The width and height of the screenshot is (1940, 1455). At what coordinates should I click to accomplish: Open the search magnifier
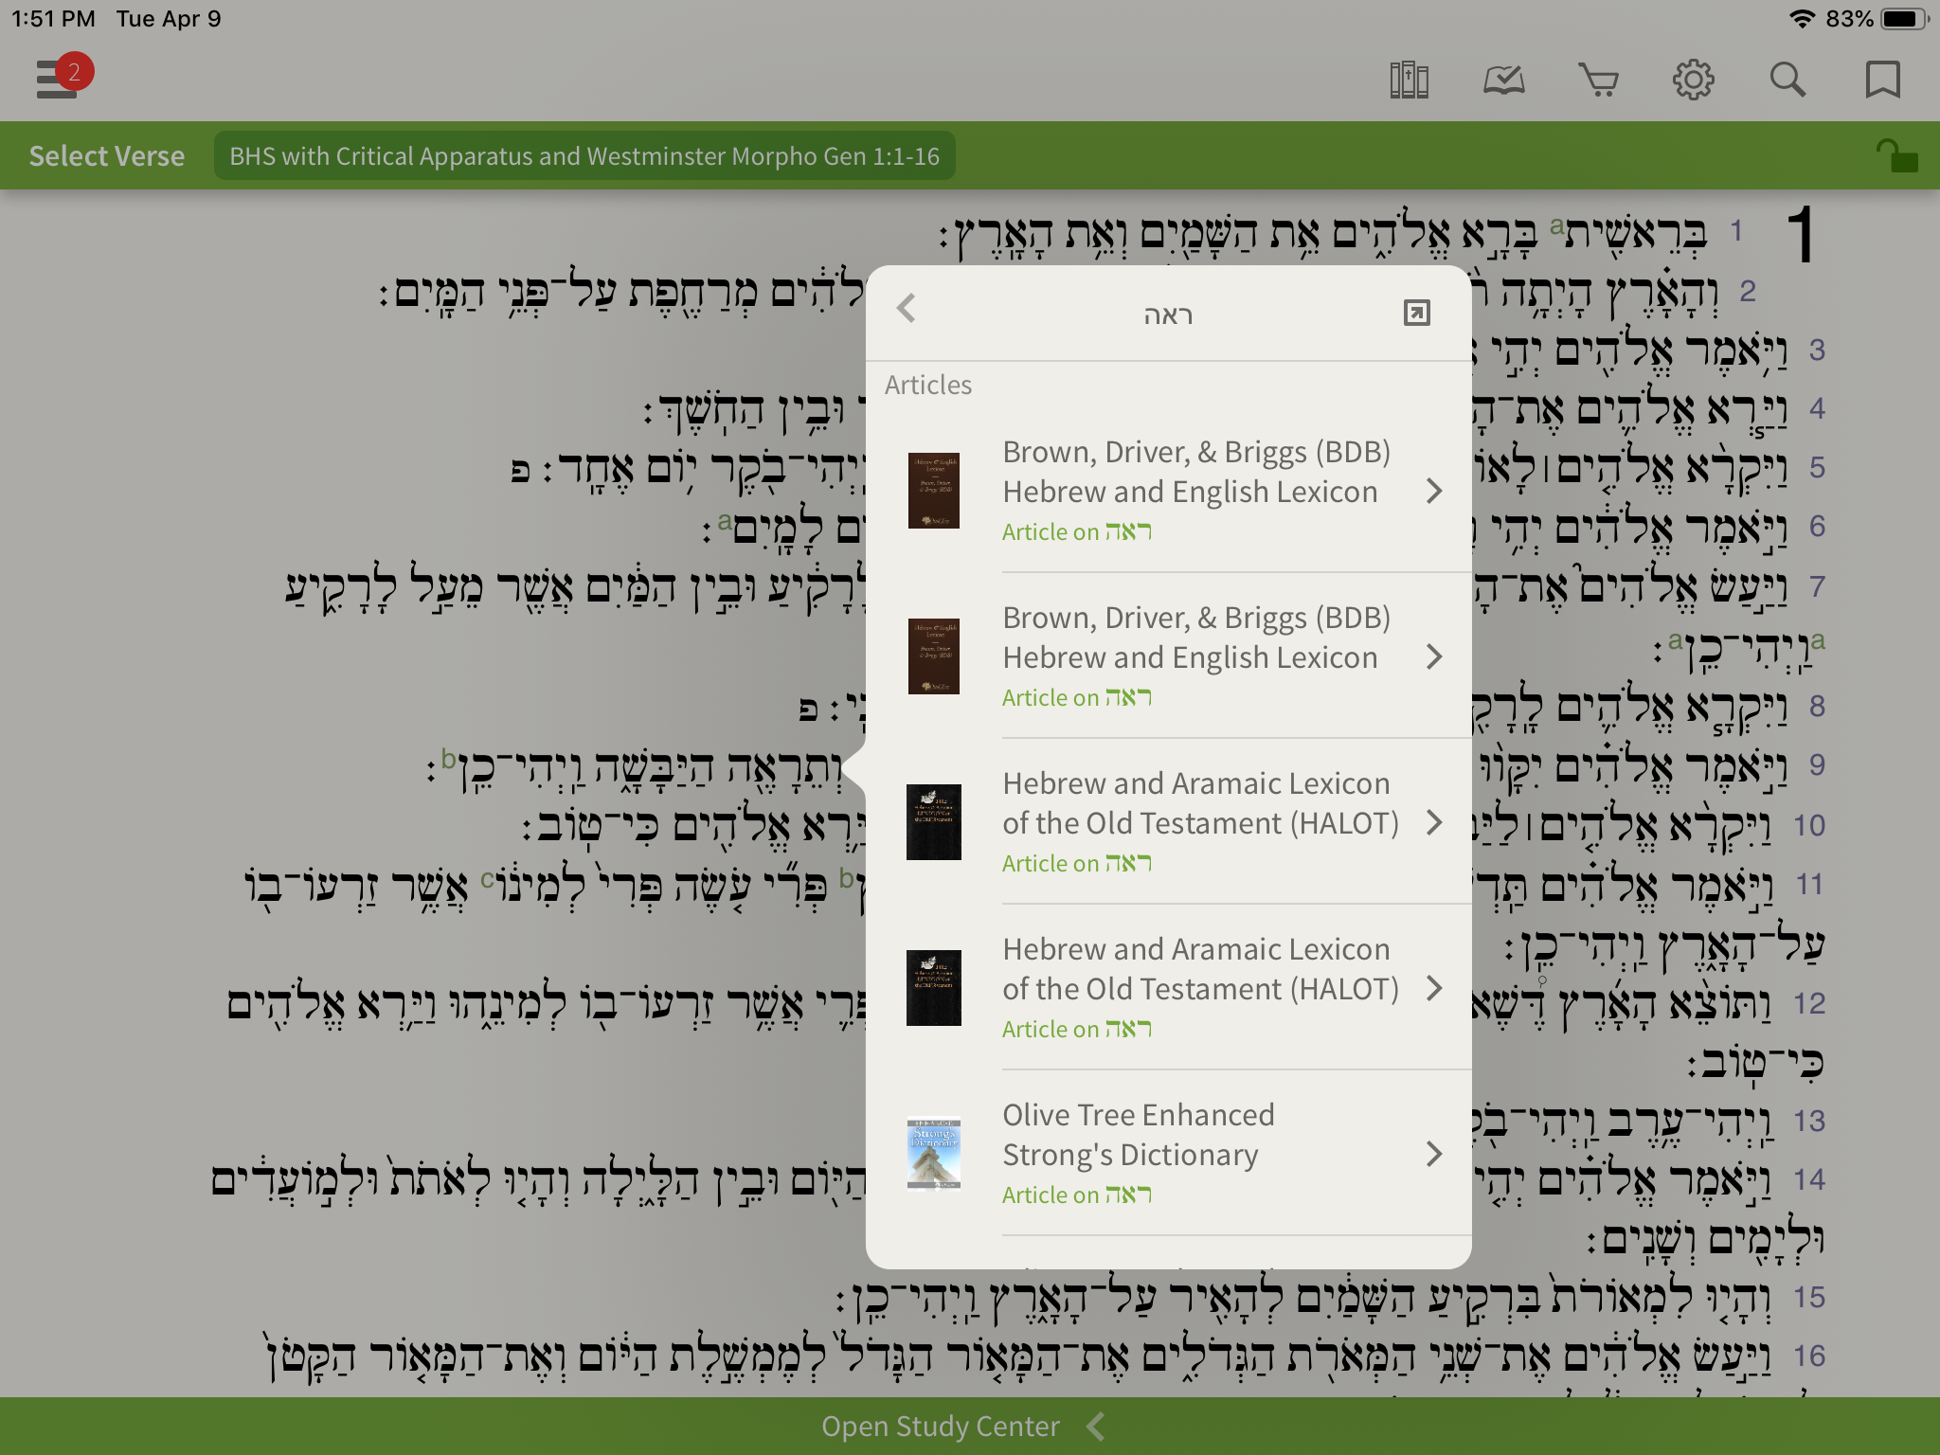(1787, 81)
